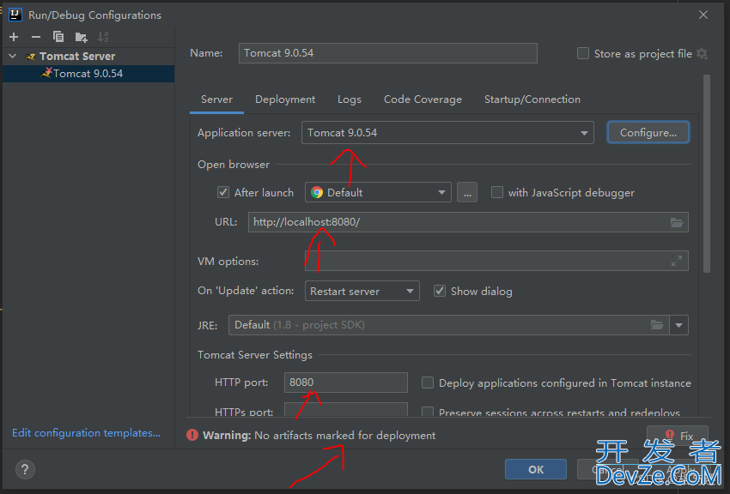
Task: Open the Default browser dropdown
Action: click(x=378, y=192)
